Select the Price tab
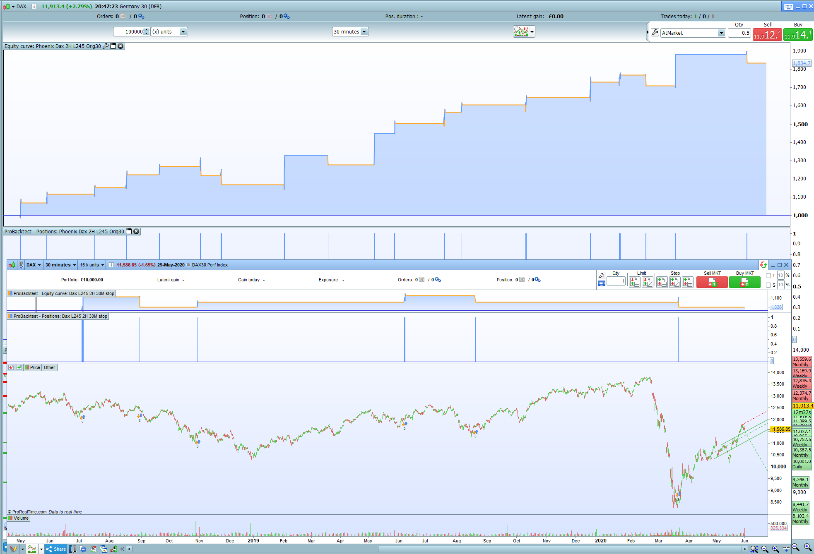This screenshot has width=814, height=554. tap(35, 367)
